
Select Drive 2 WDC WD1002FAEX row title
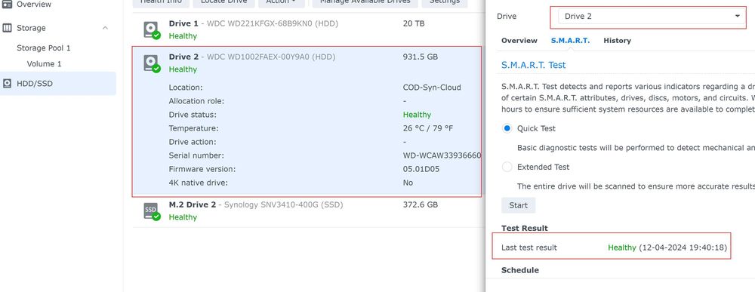252,57
